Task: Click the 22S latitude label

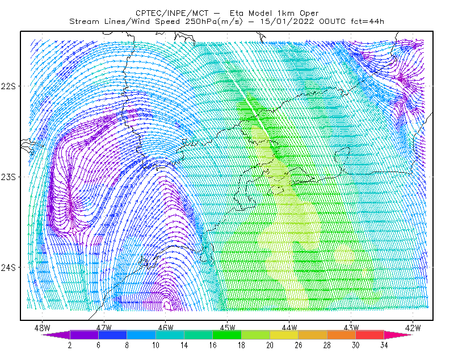Action: (8, 86)
